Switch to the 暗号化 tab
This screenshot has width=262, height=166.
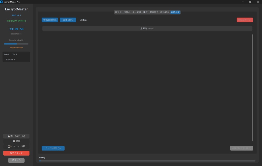[118, 12]
